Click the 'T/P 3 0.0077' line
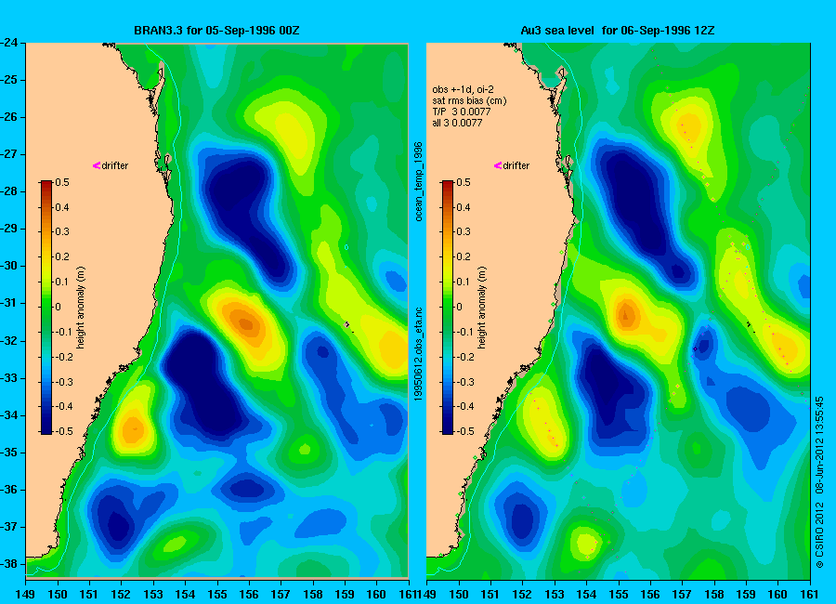 (x=461, y=112)
